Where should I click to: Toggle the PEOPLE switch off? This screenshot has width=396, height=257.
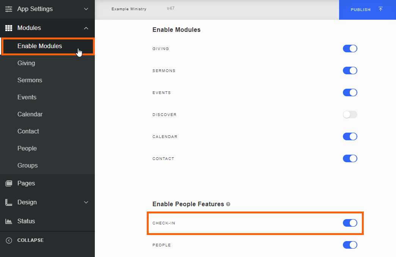pos(350,245)
